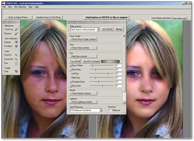194x141 pixels.
Task: Click the Save Preset button
Action: pyautogui.click(x=107, y=29)
